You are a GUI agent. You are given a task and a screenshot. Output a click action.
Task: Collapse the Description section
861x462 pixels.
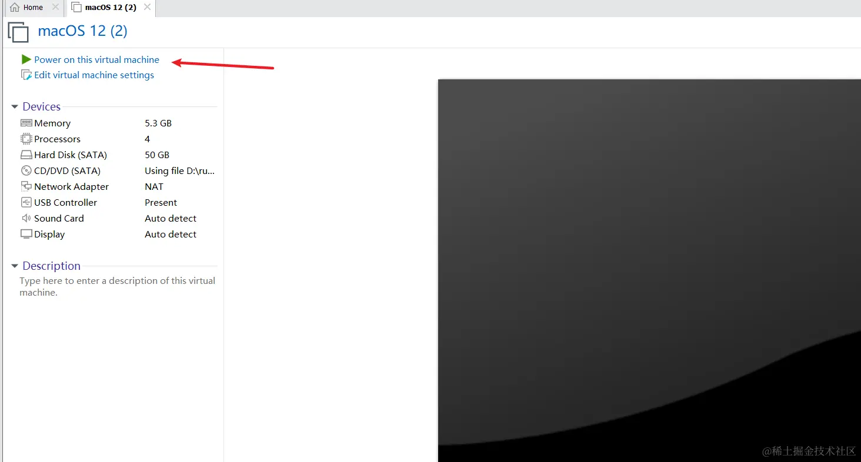(x=15, y=266)
